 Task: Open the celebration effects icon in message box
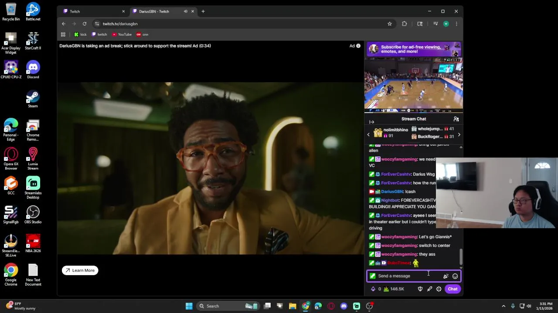(446, 276)
